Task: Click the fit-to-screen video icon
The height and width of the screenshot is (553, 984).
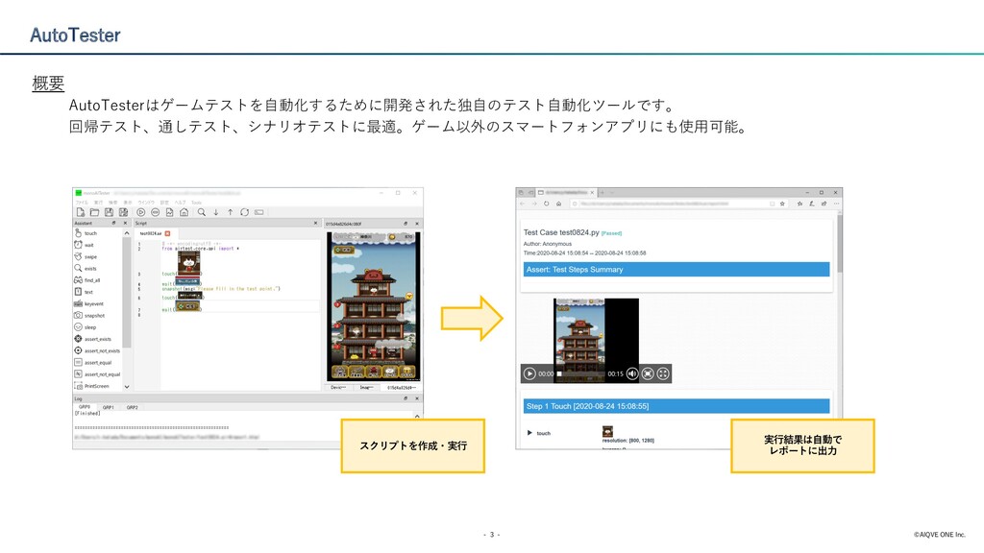Action: pyautogui.click(x=648, y=373)
